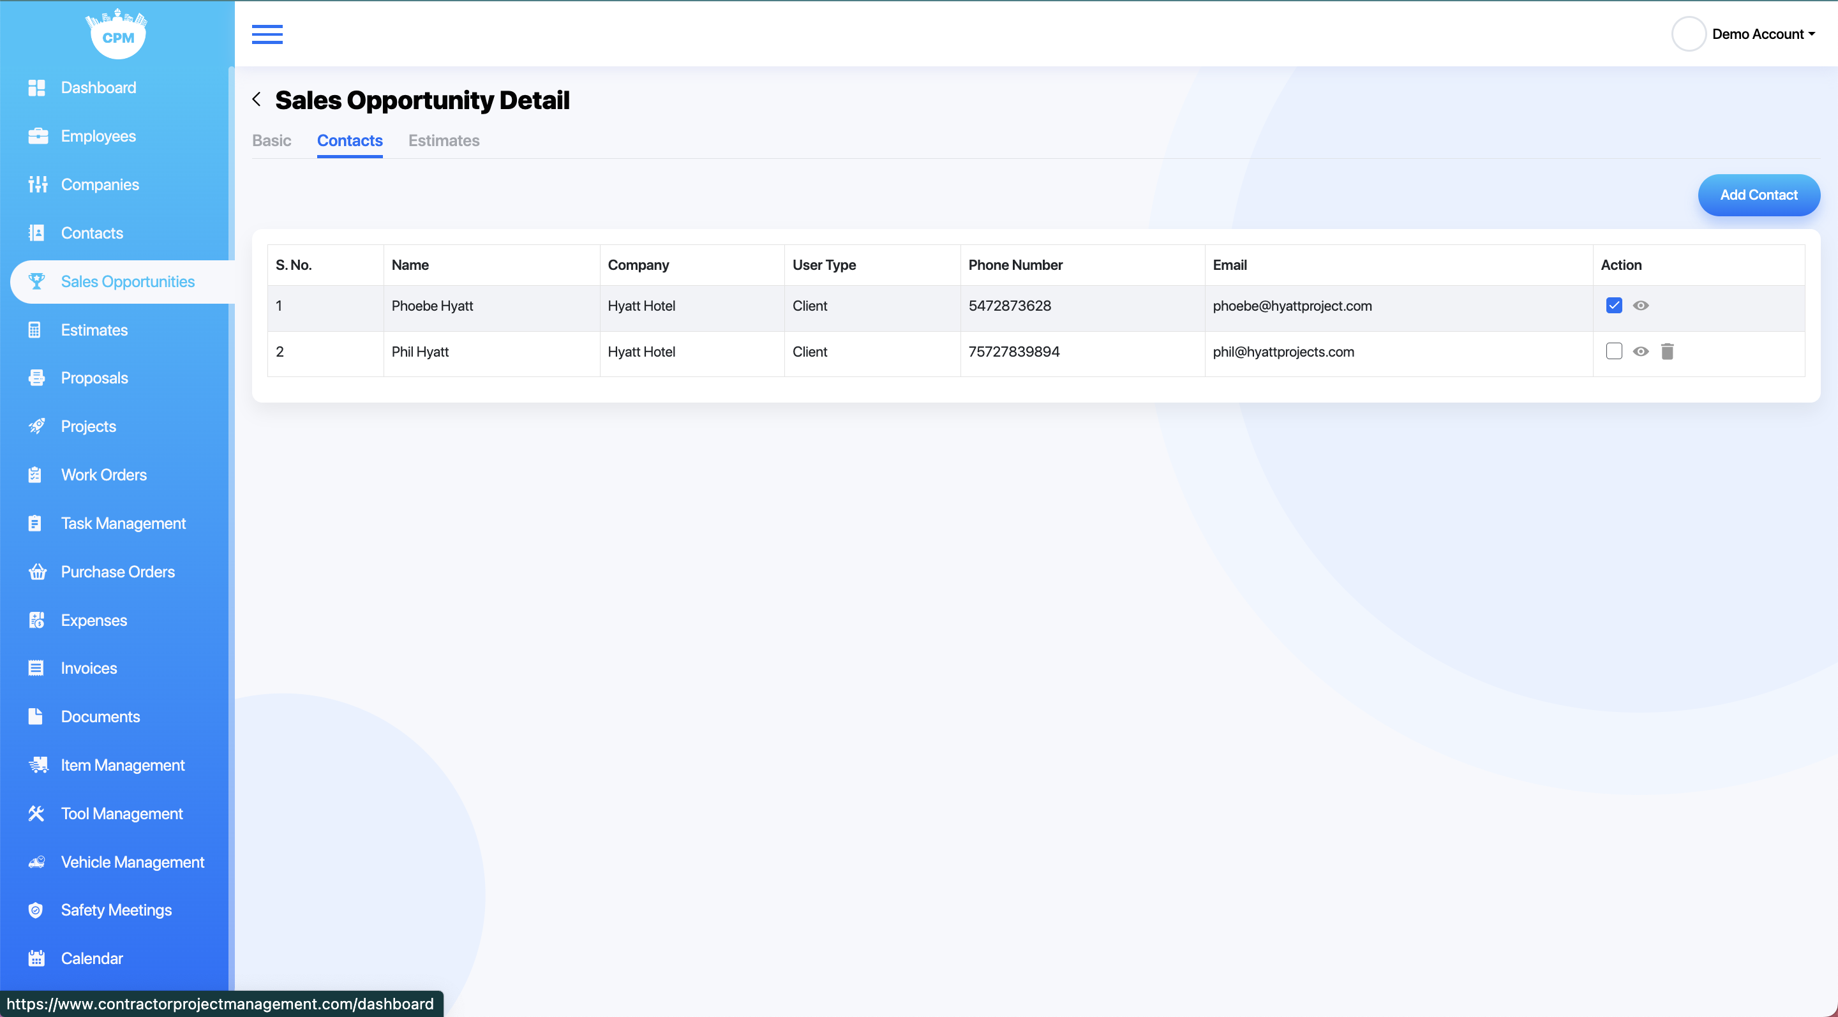Screen dimensions: 1838x1017
Task: Click the Purchase Orders basket icon
Action: coord(38,572)
